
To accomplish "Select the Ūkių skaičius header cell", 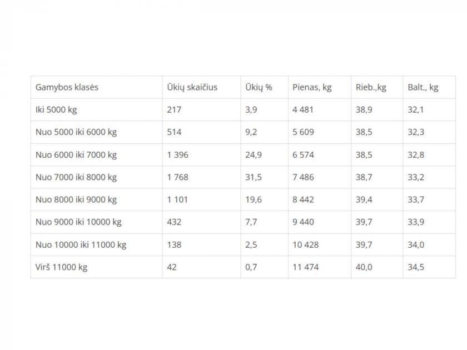I will coord(201,87).
